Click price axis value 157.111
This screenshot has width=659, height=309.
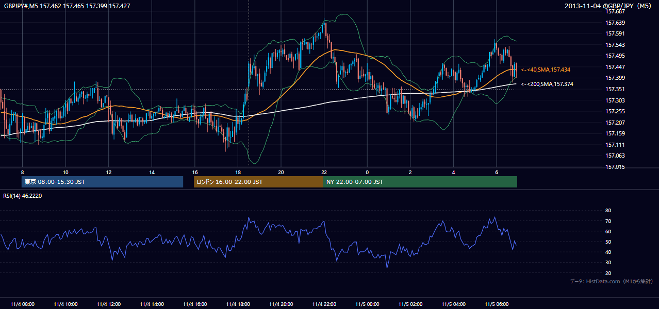615,145
